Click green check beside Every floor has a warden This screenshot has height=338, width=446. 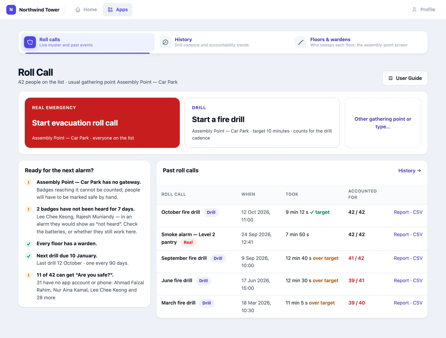(x=28, y=244)
